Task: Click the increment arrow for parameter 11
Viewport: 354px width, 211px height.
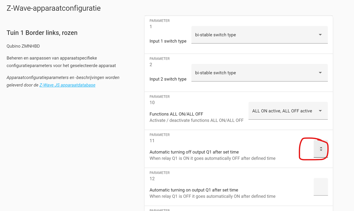Action: [x=321, y=147]
